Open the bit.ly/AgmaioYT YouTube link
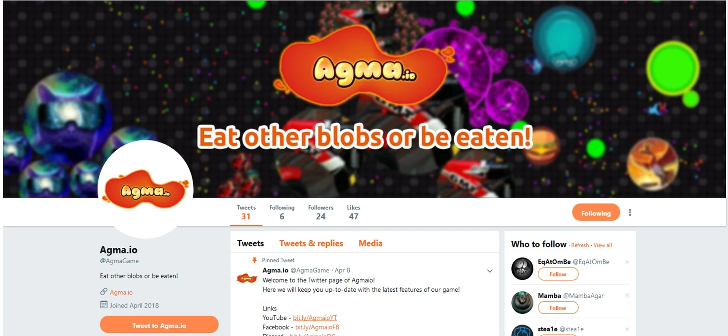The image size is (728, 336). (x=315, y=318)
